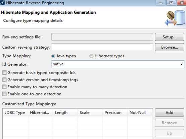Click the Hibernat... column header

coord(40,113)
